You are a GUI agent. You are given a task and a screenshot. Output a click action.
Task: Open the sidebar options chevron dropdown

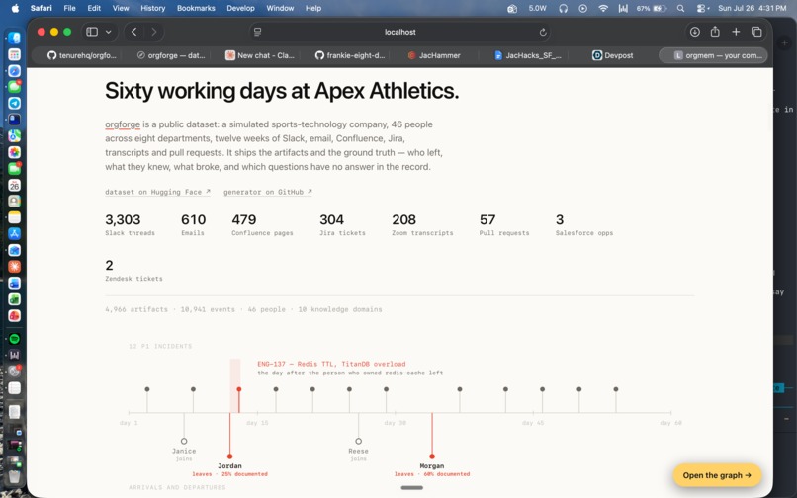point(108,32)
